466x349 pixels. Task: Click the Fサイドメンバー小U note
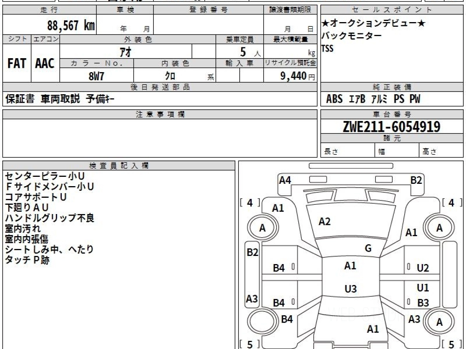pyautogui.click(x=49, y=187)
